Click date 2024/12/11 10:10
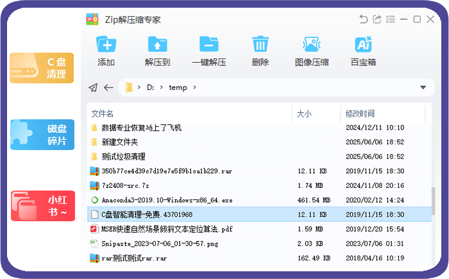The width and height of the screenshot is (449, 279). click(x=375, y=128)
